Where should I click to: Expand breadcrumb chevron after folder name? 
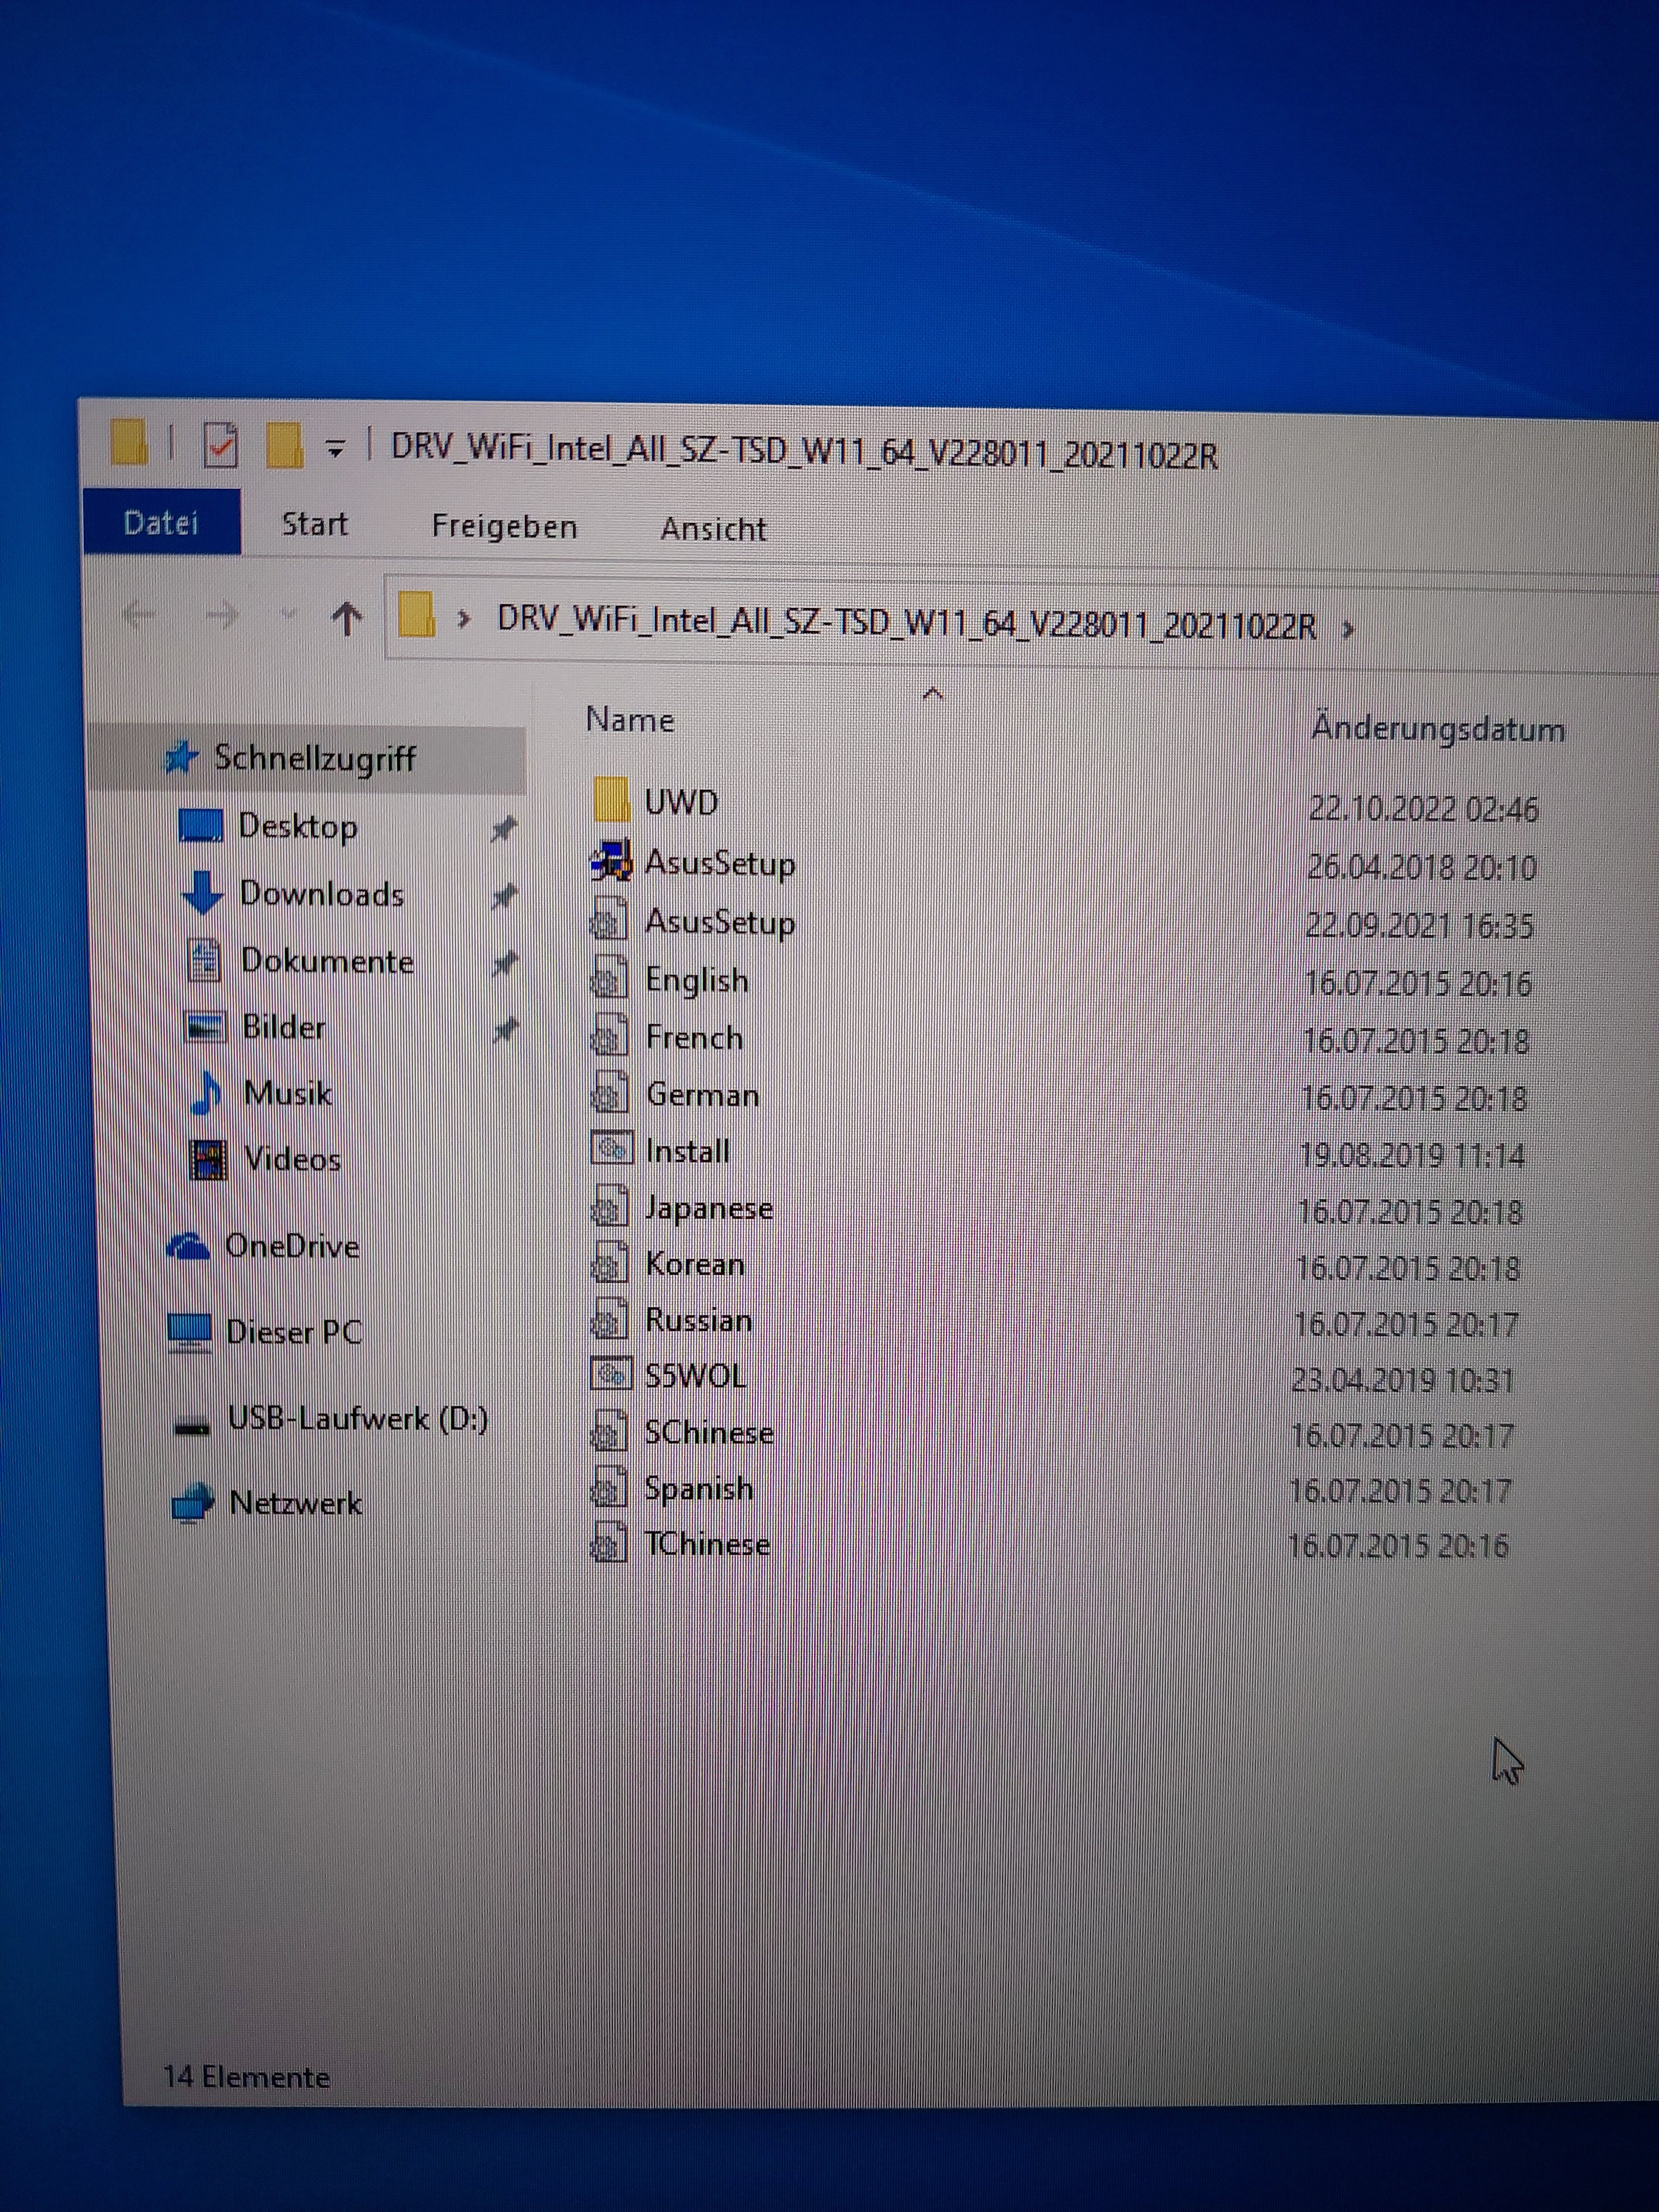(1348, 630)
